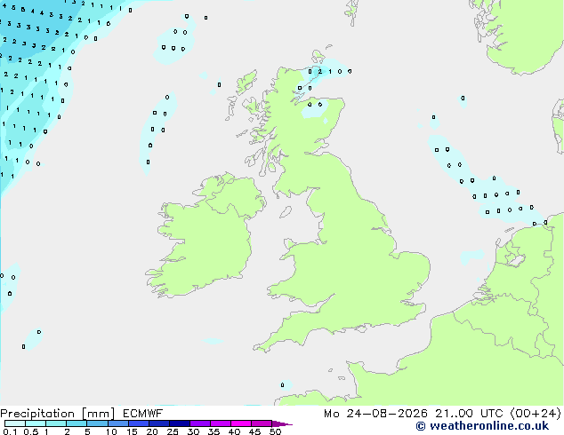Click the Isle of Lewis outline
Screen dimensions: 564x435
coord(247,82)
